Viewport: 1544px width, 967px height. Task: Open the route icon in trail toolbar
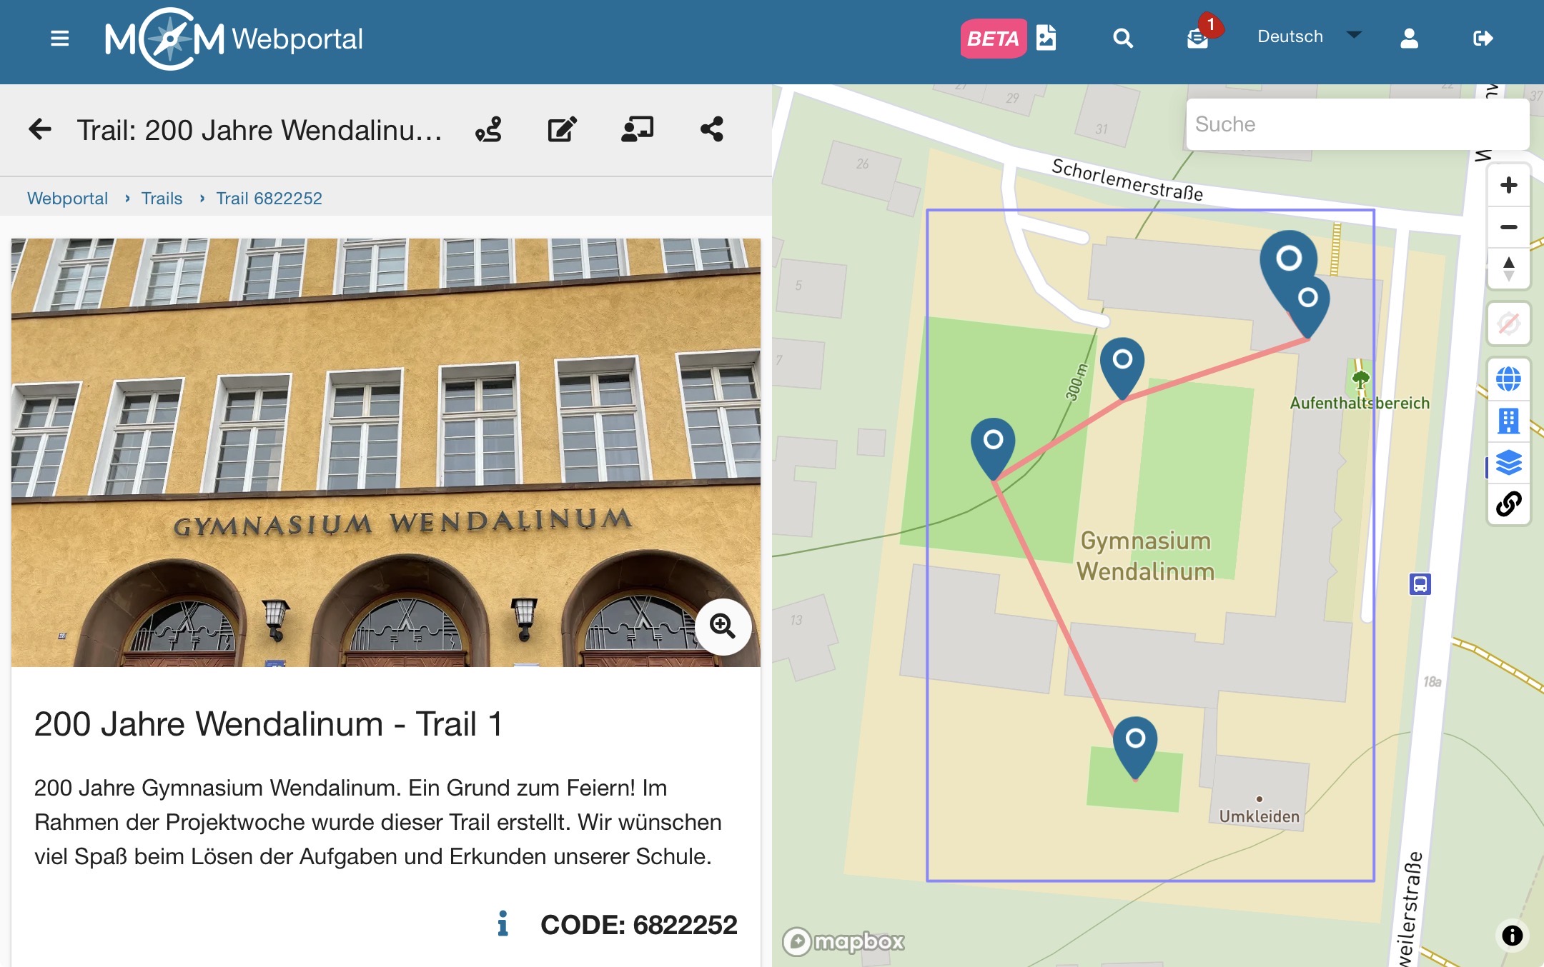tap(489, 129)
